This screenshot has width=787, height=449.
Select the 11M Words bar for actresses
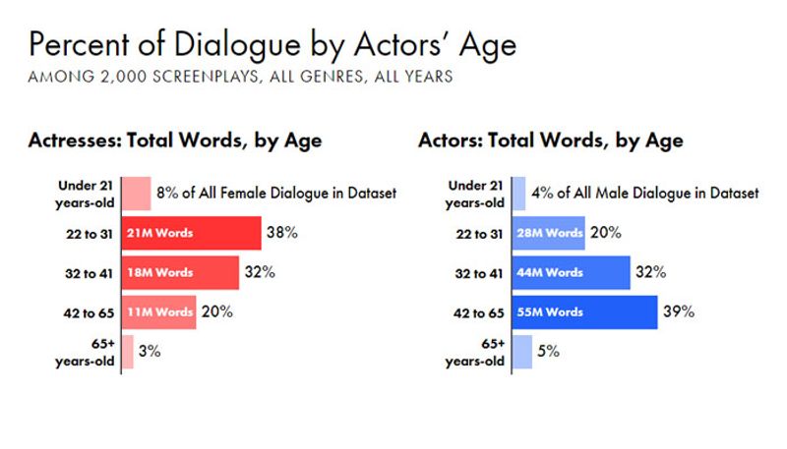(x=158, y=312)
